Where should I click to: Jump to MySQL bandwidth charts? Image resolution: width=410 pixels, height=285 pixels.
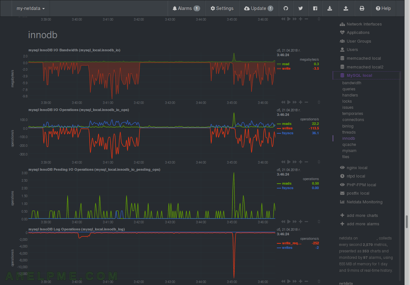click(352, 83)
